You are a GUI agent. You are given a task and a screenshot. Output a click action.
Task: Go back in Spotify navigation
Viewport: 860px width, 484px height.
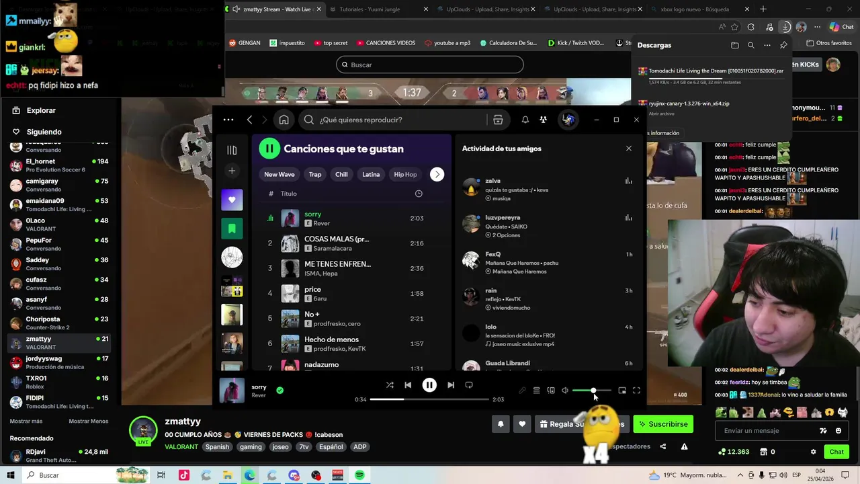click(249, 120)
